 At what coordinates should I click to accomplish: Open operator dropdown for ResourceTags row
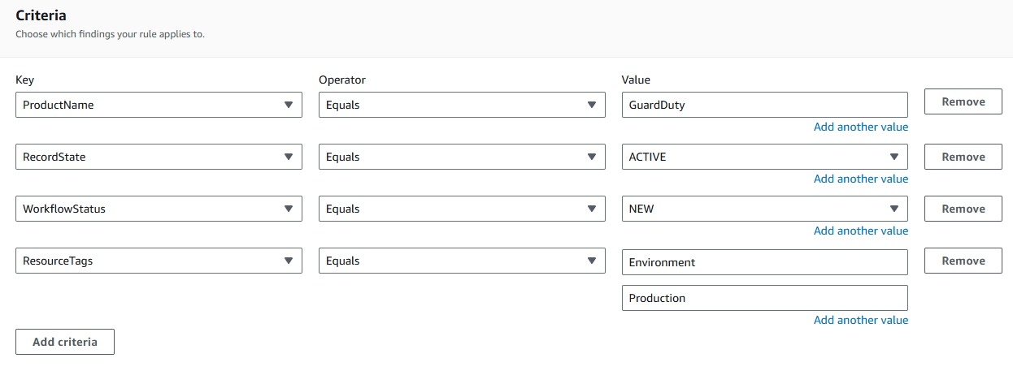(461, 261)
